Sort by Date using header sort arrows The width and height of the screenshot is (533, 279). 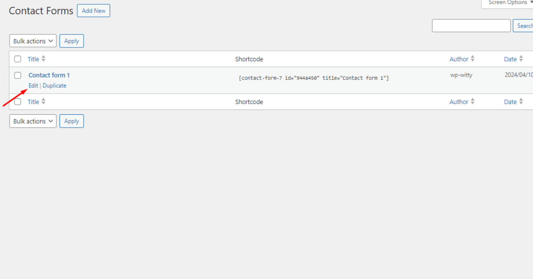[x=521, y=59]
